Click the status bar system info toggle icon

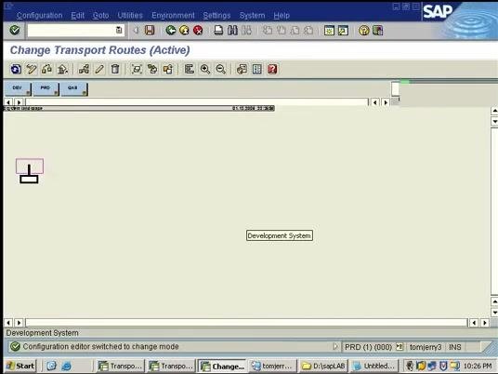tap(400, 347)
